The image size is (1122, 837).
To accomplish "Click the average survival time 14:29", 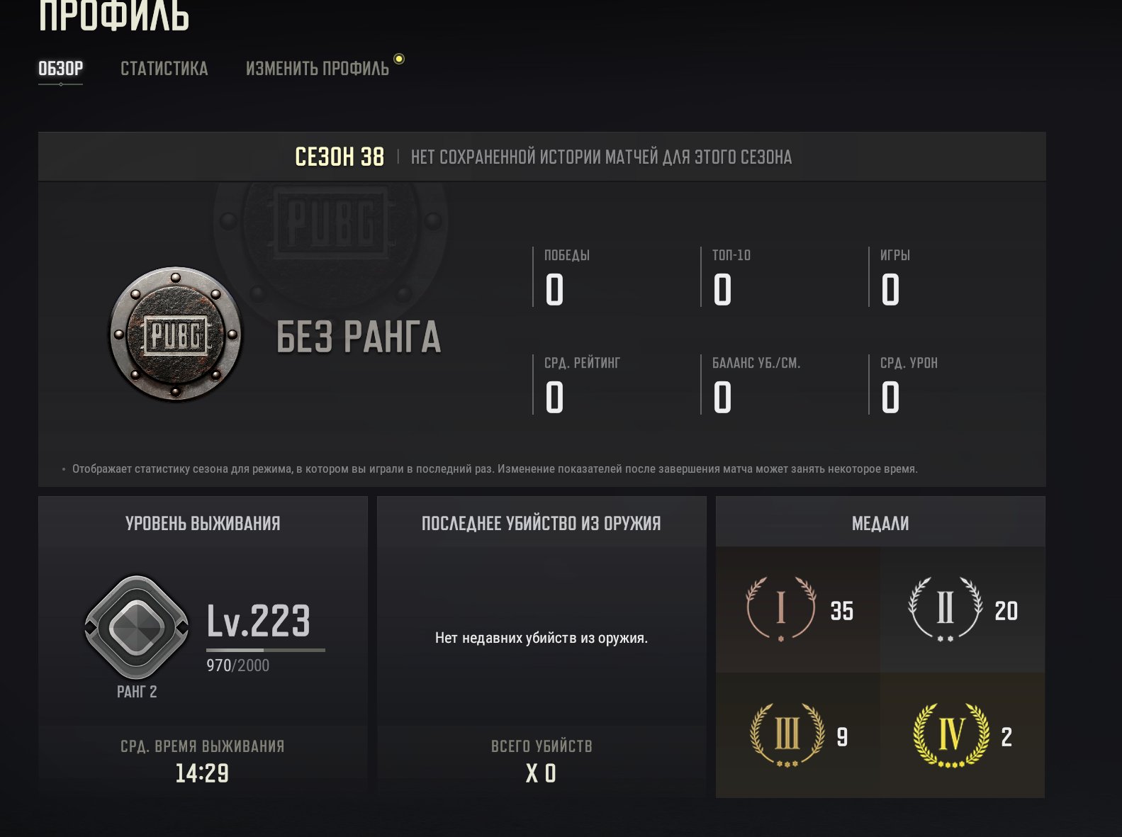I will click(x=202, y=773).
